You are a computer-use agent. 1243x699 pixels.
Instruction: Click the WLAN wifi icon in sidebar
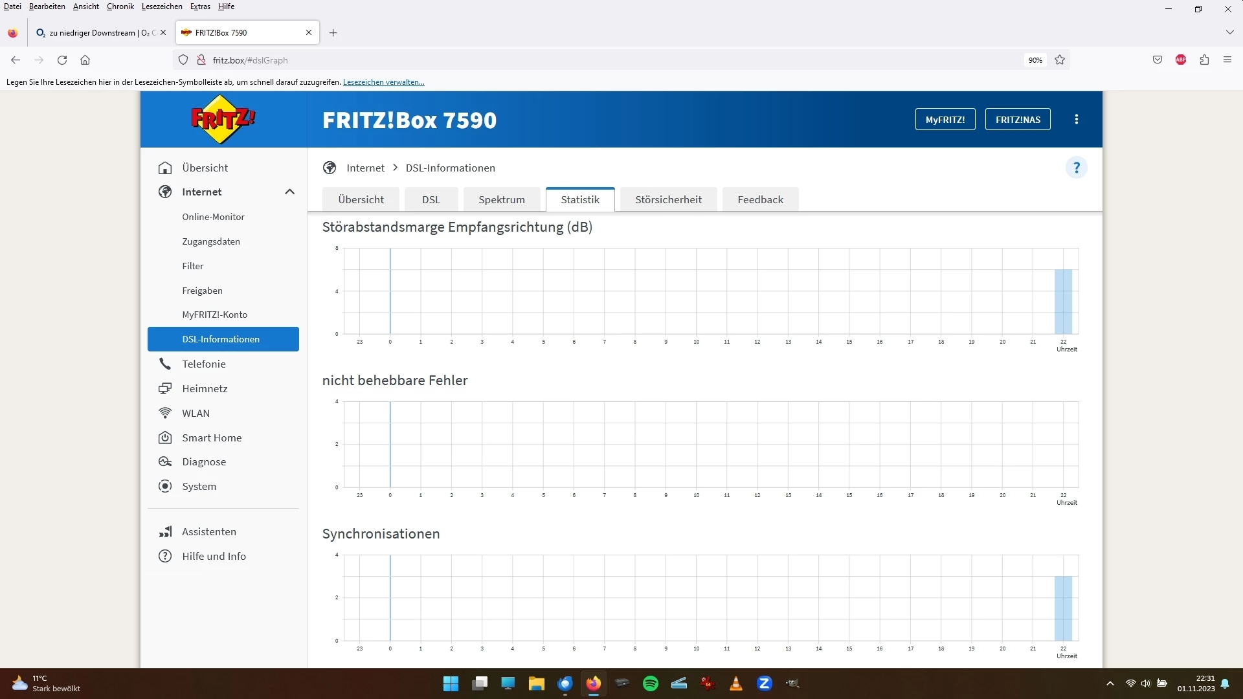[x=165, y=413]
